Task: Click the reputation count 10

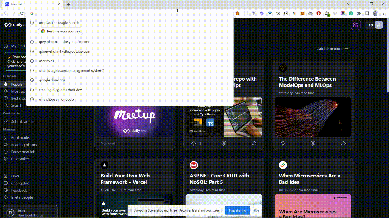Action: tap(370, 25)
